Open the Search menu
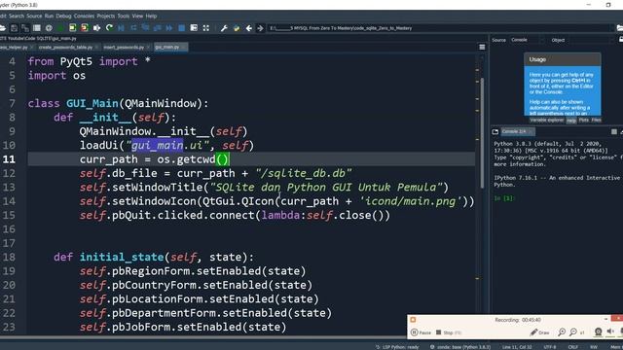This screenshot has width=623, height=350. [17, 16]
